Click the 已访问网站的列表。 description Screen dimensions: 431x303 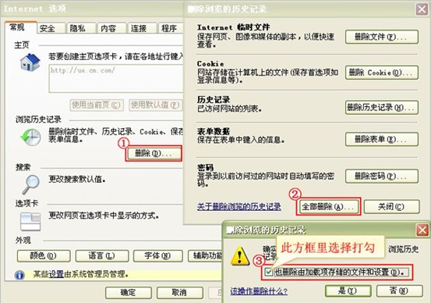click(229, 109)
